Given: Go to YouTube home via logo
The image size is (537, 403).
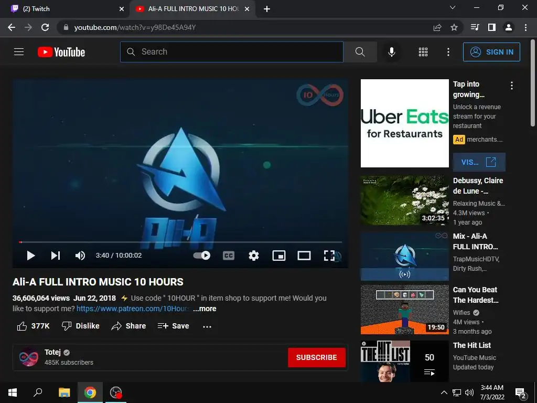Looking at the screenshot, I should (61, 52).
